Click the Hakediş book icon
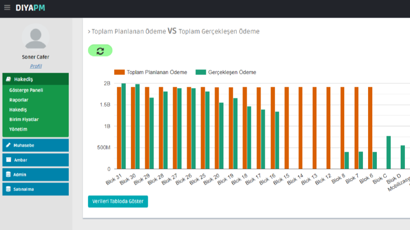This screenshot has width=410, height=230. pos(8,79)
